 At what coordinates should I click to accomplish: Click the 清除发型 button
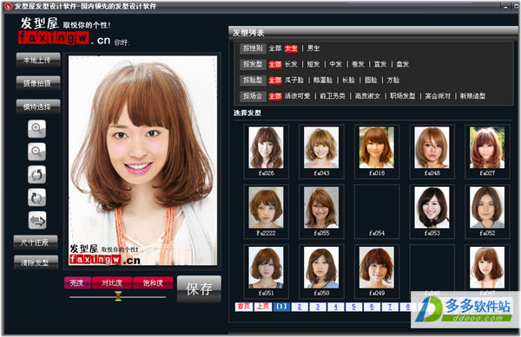click(36, 262)
